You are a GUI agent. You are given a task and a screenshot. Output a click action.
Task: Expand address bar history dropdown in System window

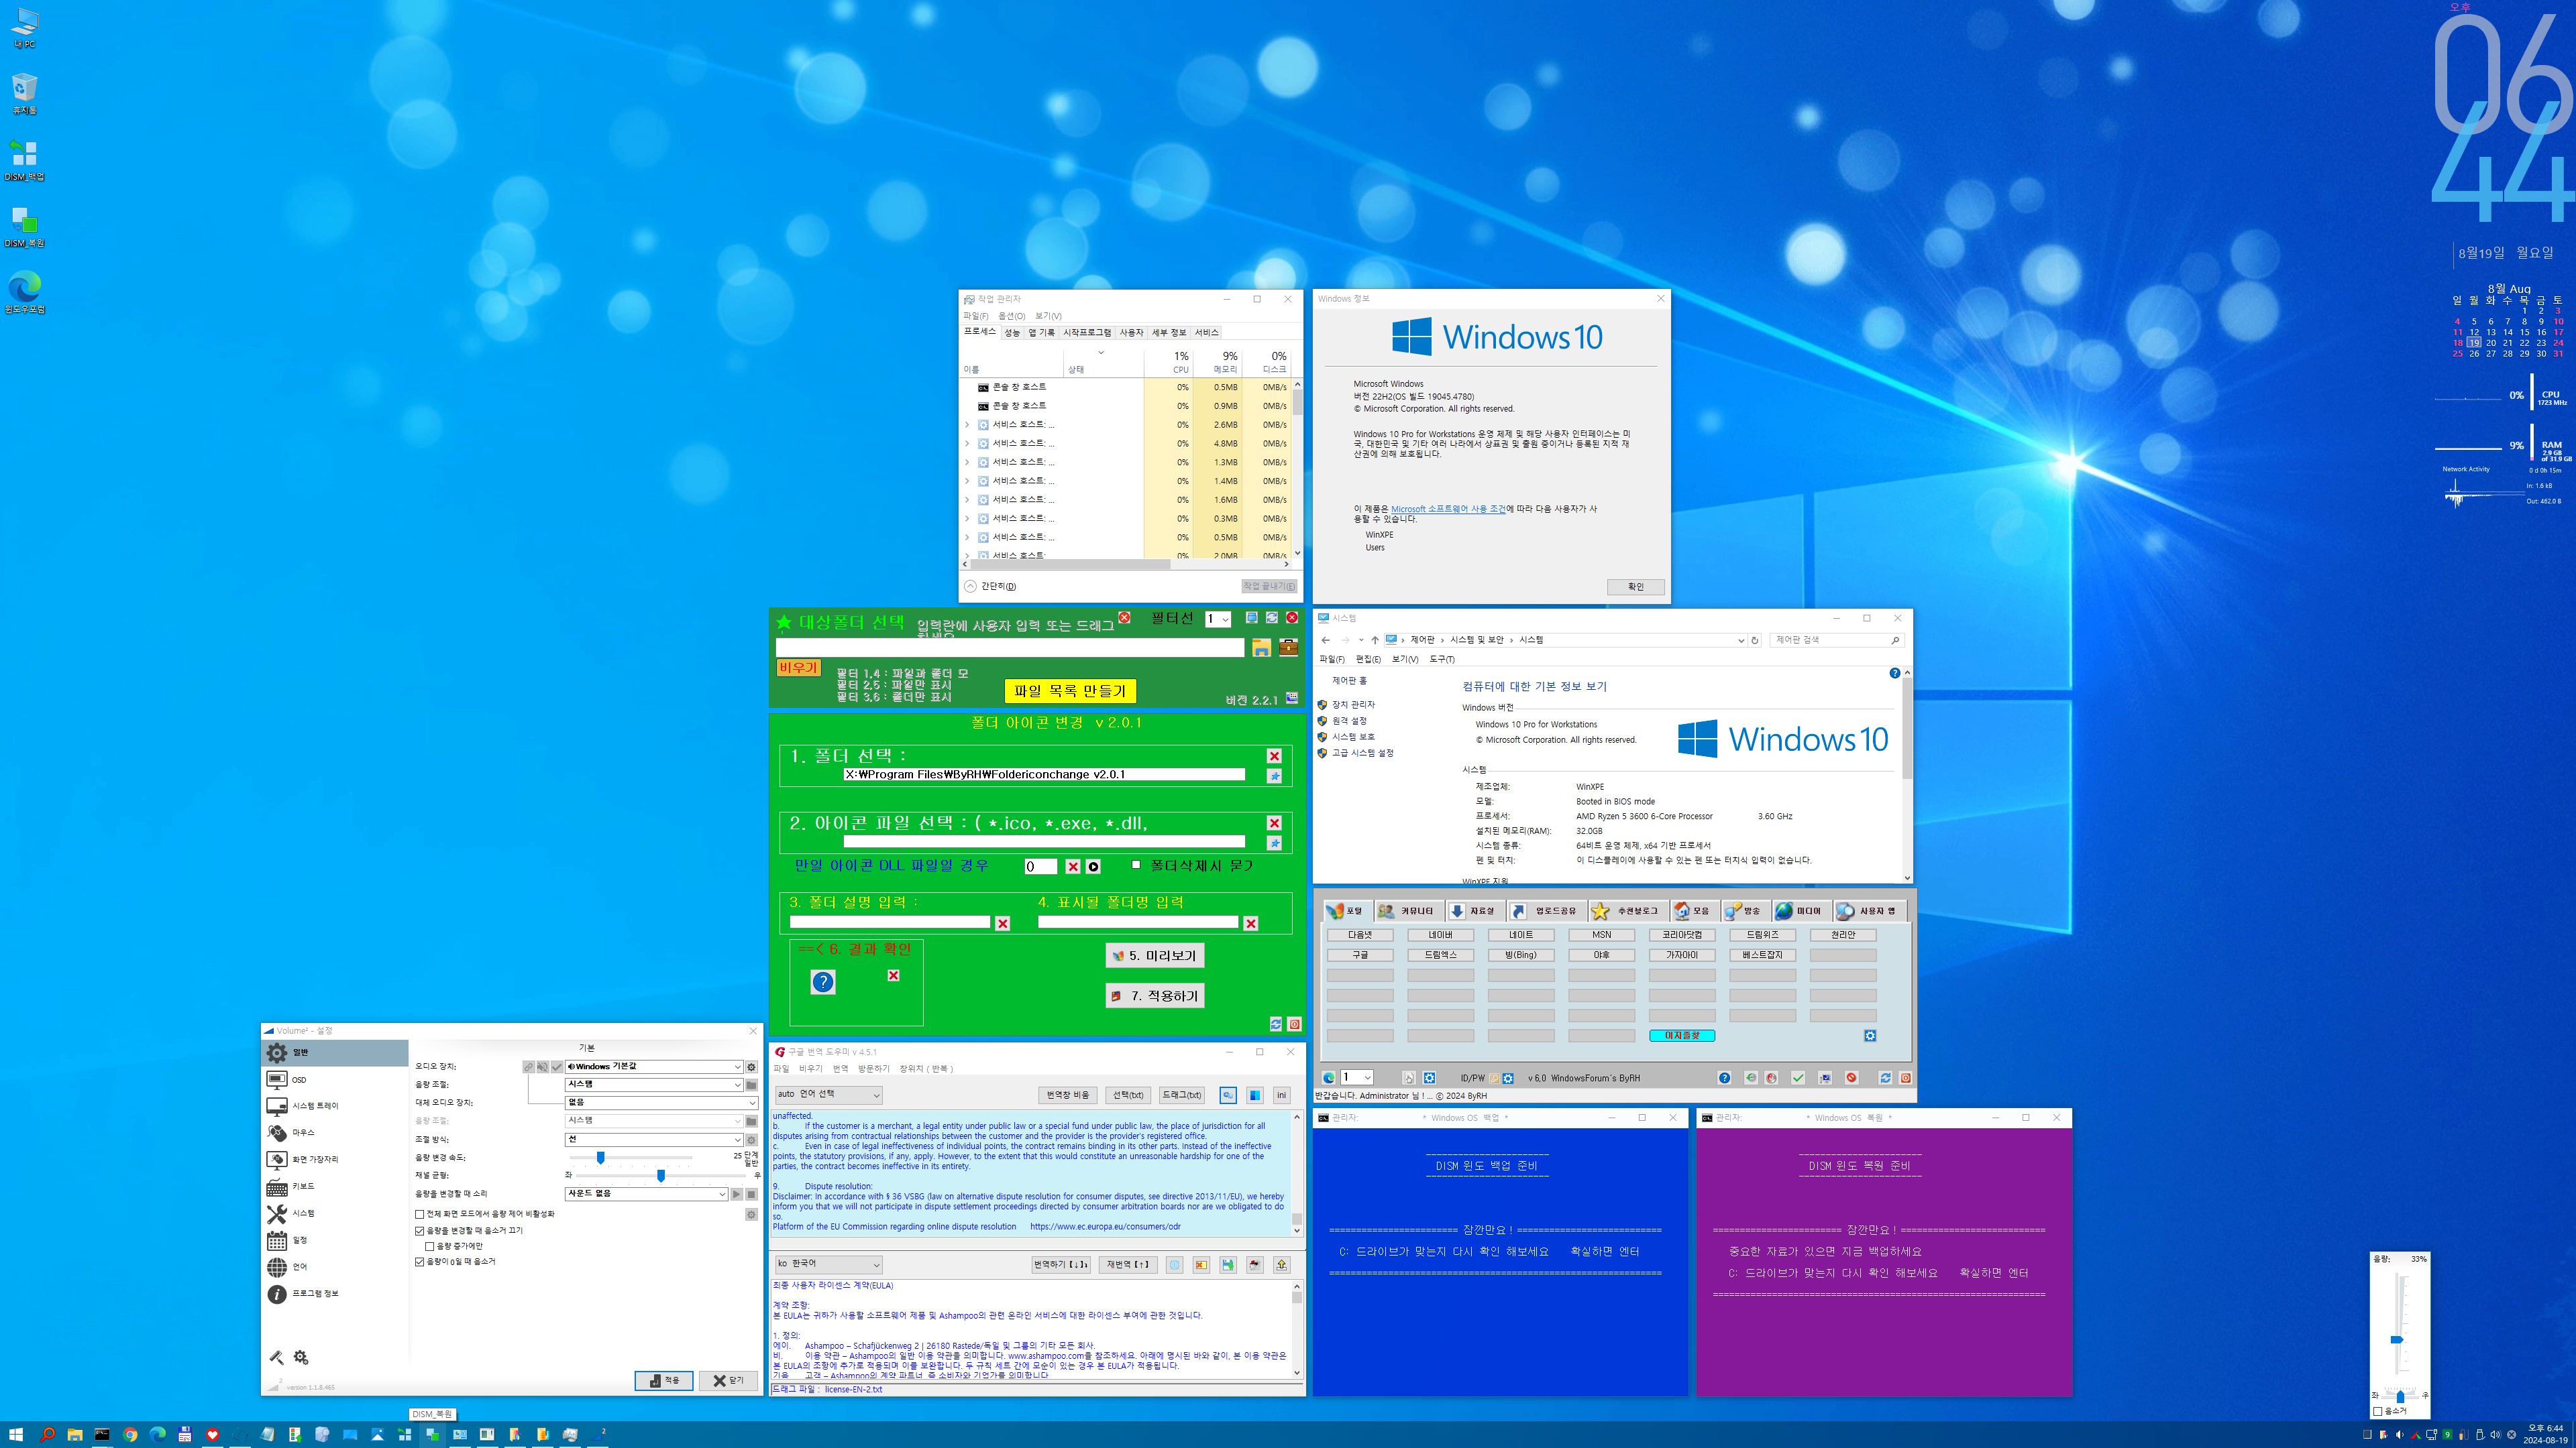coord(1741,640)
